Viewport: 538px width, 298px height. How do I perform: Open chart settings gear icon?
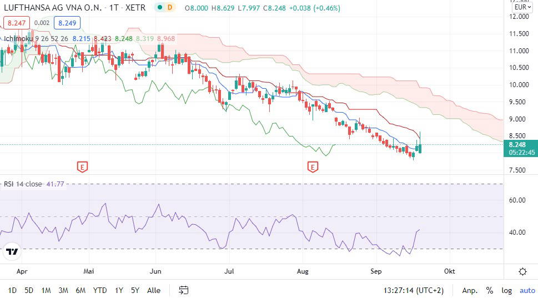pos(522,271)
